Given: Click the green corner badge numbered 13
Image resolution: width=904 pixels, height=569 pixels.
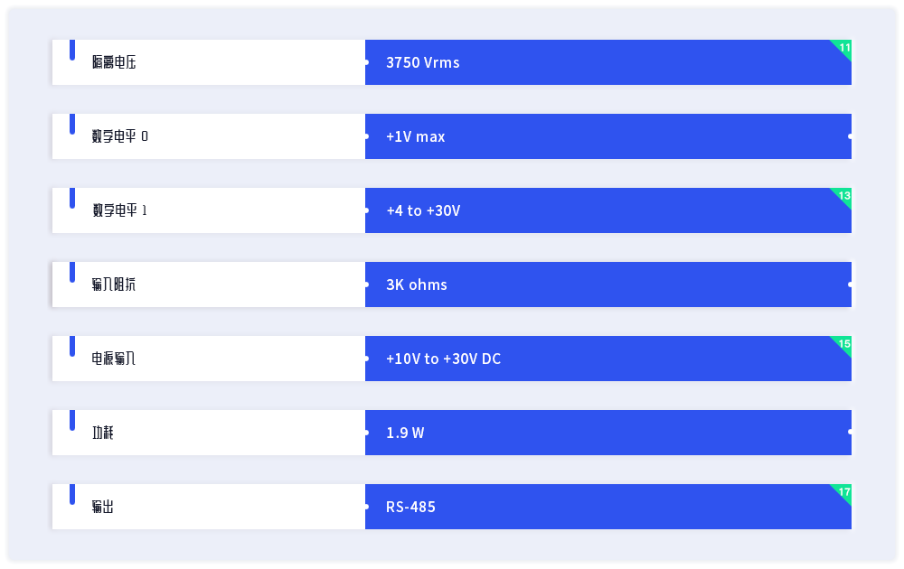Looking at the screenshot, I should [x=844, y=195].
